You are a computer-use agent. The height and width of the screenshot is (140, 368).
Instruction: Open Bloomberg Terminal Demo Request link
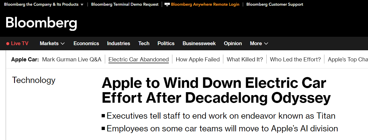coord(125,5)
